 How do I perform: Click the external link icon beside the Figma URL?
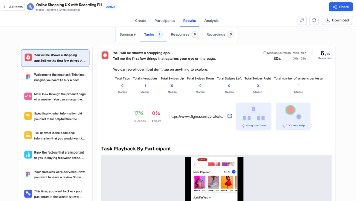[x=229, y=116]
